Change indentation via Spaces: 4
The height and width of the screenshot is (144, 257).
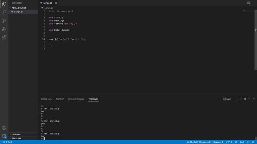[218, 142]
